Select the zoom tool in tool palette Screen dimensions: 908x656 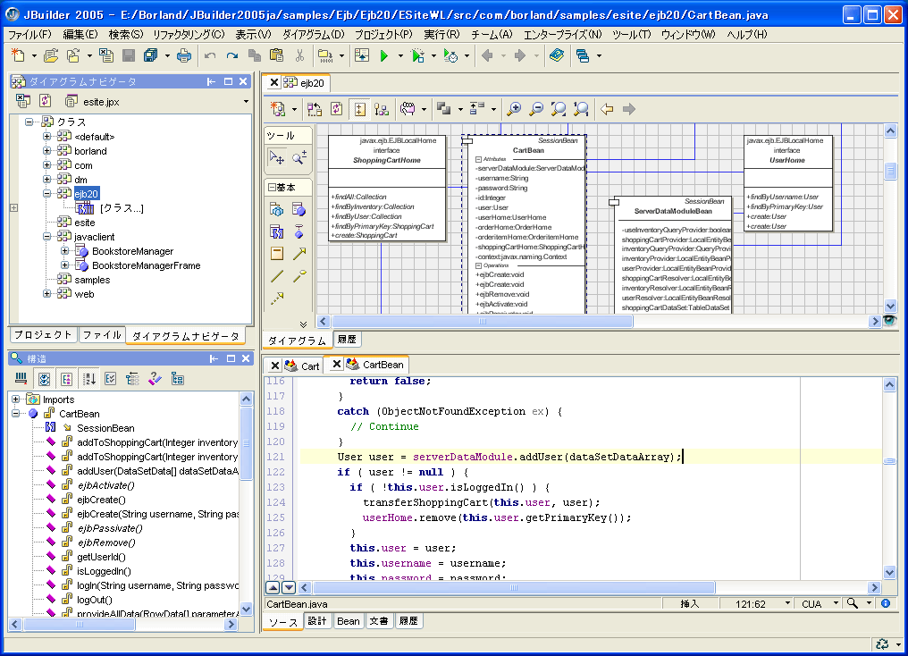click(299, 157)
